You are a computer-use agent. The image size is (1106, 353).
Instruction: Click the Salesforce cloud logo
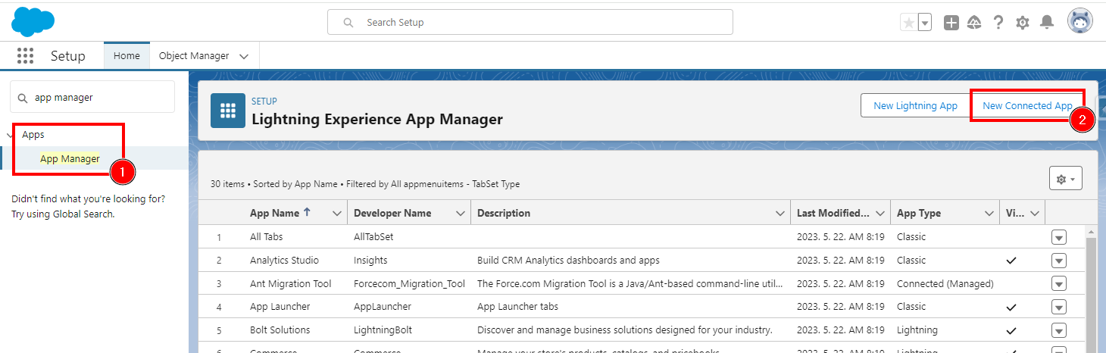(x=33, y=21)
